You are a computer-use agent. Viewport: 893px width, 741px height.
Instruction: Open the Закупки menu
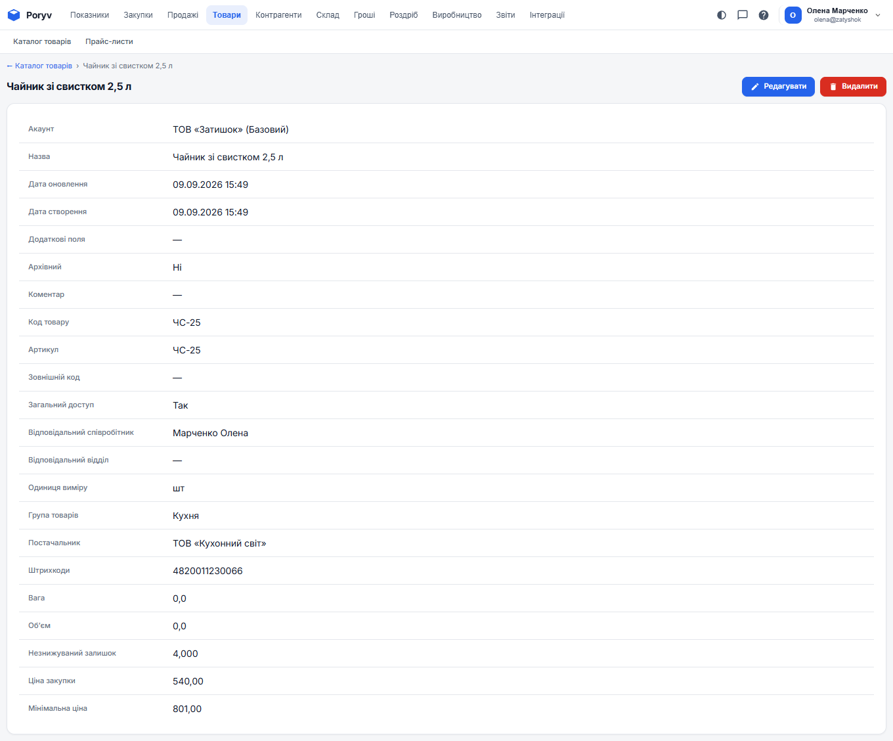coord(139,15)
